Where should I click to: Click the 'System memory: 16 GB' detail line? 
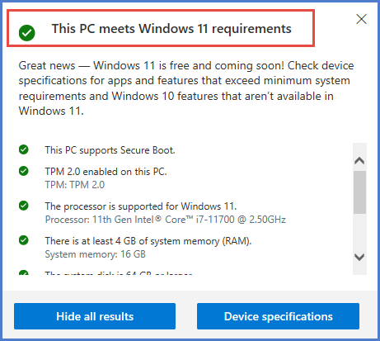95,254
